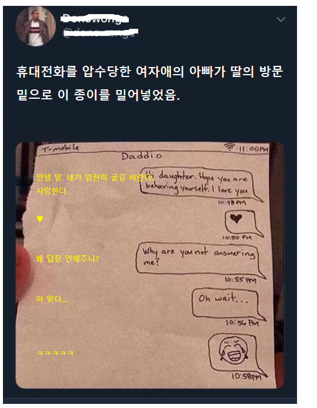
Task: Open the tweet author's profile avatar
Action: (36, 26)
